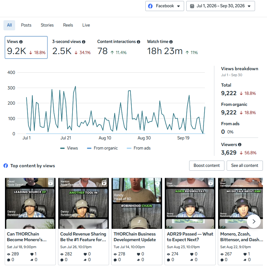
Task: Open the ADR29 Passed video thumbnail
Action: coord(190,203)
